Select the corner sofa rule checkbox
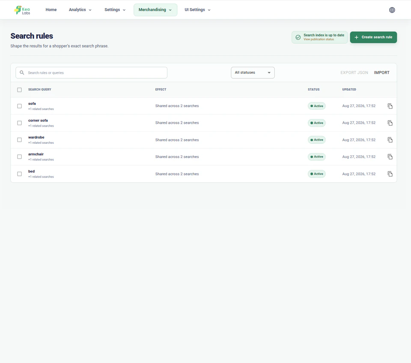 19,123
